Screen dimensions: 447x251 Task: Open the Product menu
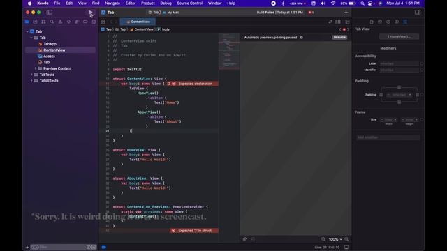(148, 3)
